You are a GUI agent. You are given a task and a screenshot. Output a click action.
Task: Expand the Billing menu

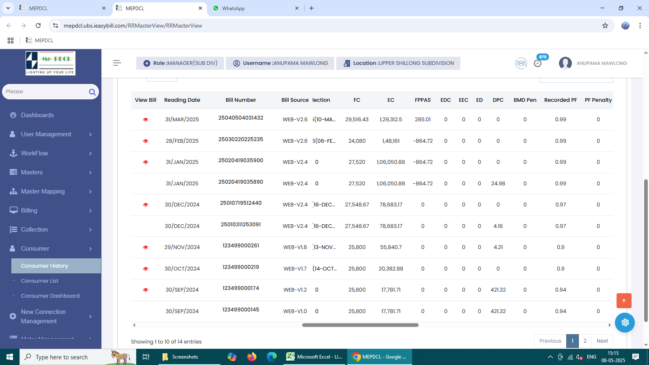point(51,210)
